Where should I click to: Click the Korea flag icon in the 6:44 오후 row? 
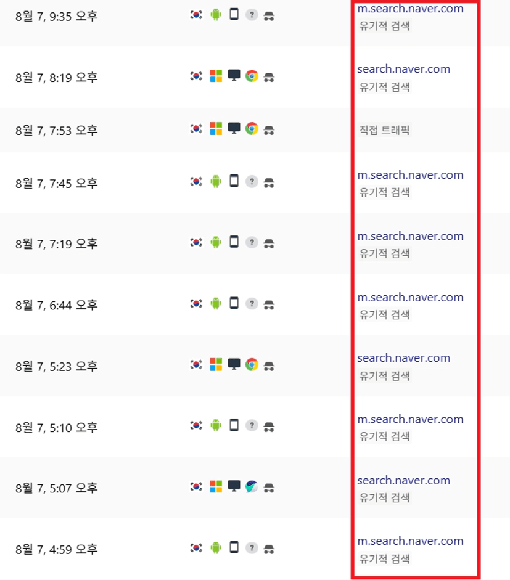tap(196, 304)
